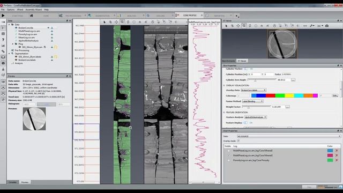Open the XPand menu
Screen dimensions: 343x193
tap(20, 10)
